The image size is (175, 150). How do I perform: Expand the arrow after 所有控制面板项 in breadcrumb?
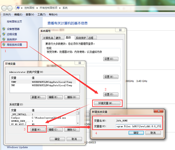[x=60, y=8]
